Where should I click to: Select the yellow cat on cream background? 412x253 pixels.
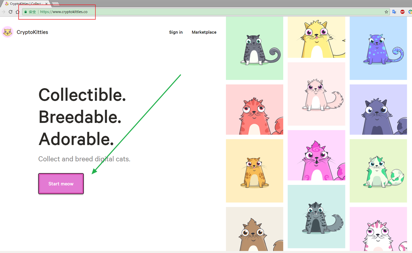[x=316, y=37]
